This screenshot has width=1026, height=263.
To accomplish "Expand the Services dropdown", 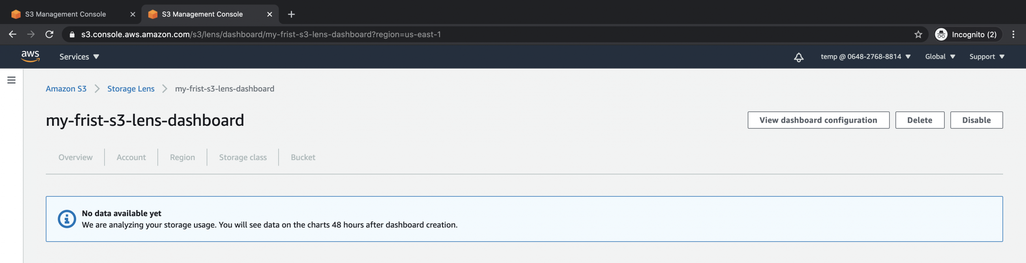I will click(x=79, y=57).
